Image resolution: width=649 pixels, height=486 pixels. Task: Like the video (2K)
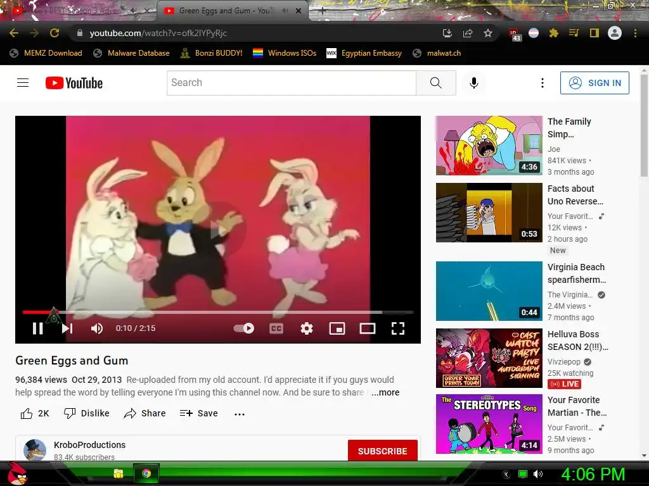point(35,413)
